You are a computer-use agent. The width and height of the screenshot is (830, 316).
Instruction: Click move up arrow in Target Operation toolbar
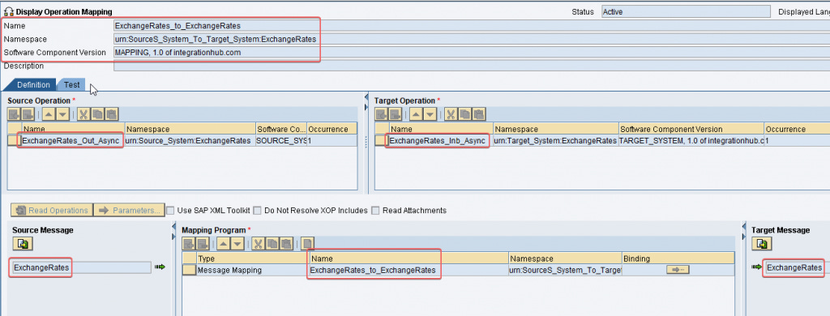point(416,113)
